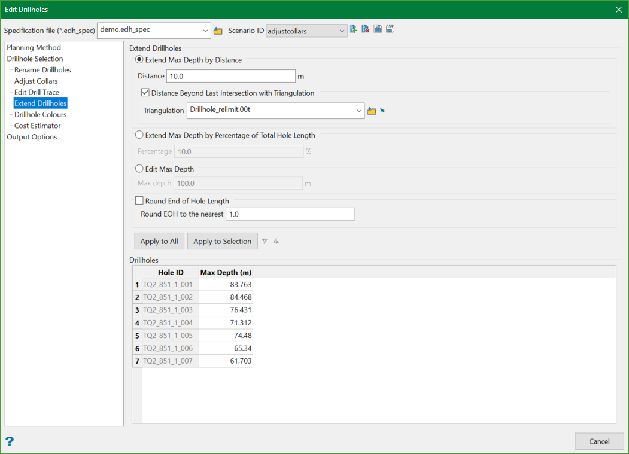Click the Distance input field
Image resolution: width=629 pixels, height=454 pixels.
coord(231,77)
